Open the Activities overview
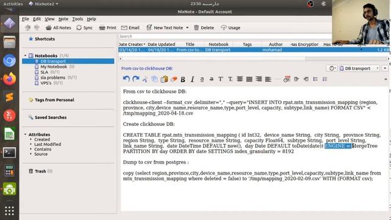Image resolution: width=391 pixels, height=220 pixels. [x=13, y=4]
